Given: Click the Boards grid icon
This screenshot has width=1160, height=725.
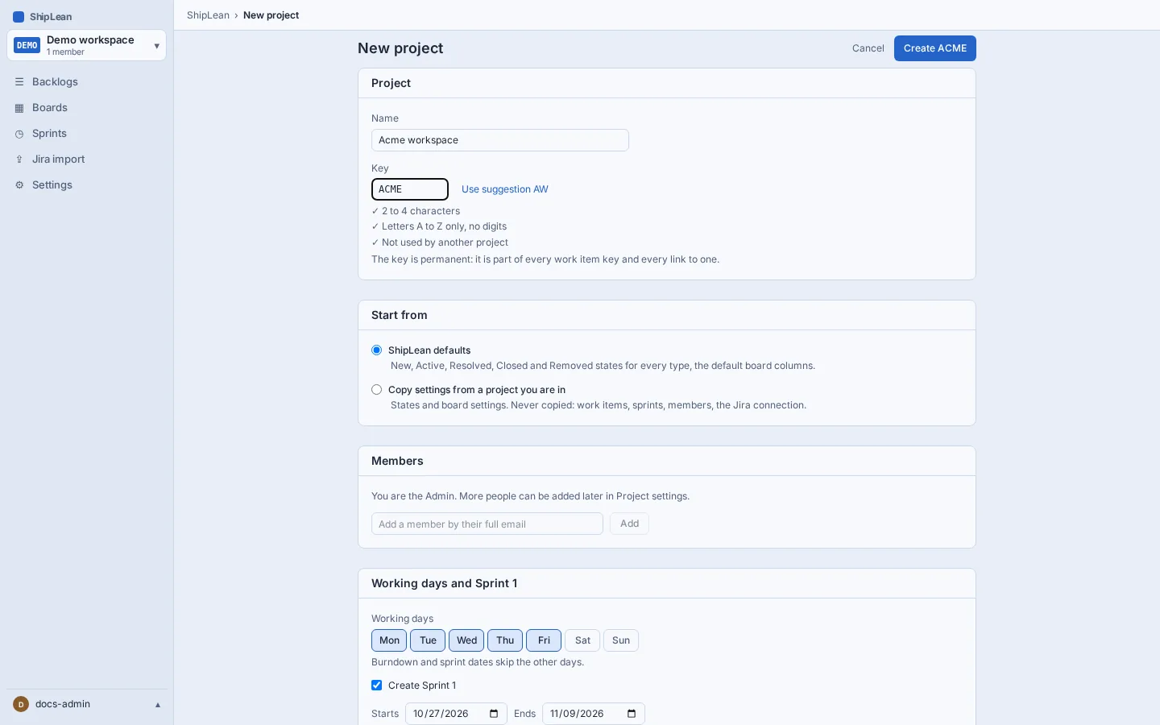Looking at the screenshot, I should point(19,108).
